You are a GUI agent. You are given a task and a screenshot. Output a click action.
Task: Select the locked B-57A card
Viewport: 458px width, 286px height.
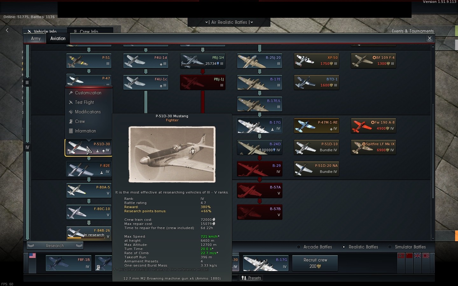260,190
